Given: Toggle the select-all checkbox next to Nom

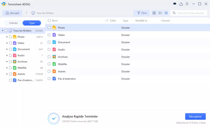Looking at the screenshot, I should (49, 21).
